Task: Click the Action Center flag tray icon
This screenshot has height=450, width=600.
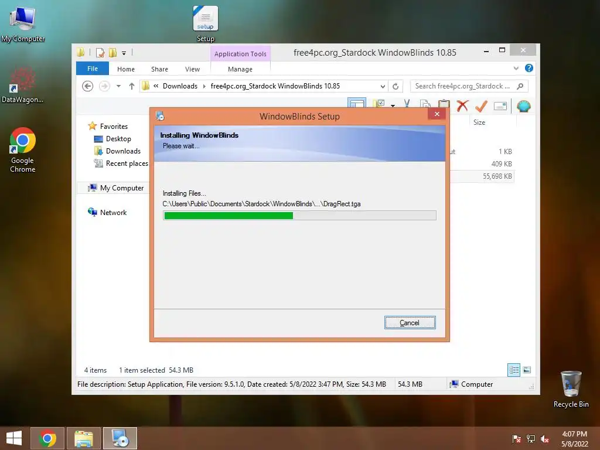Action: click(516, 439)
